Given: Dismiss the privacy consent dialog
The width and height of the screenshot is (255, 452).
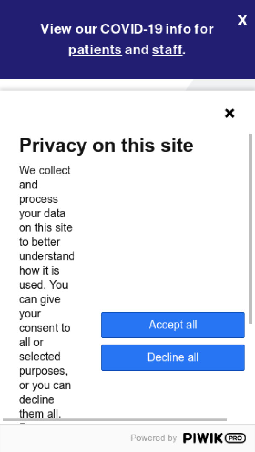Looking at the screenshot, I should [x=229, y=113].
